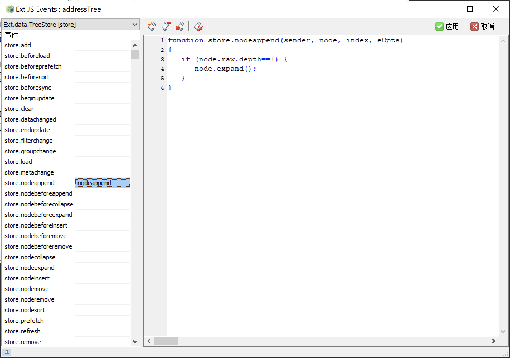Select the store.beforeprefetch event
Viewport: 510px width, 358px height.
coord(33,66)
